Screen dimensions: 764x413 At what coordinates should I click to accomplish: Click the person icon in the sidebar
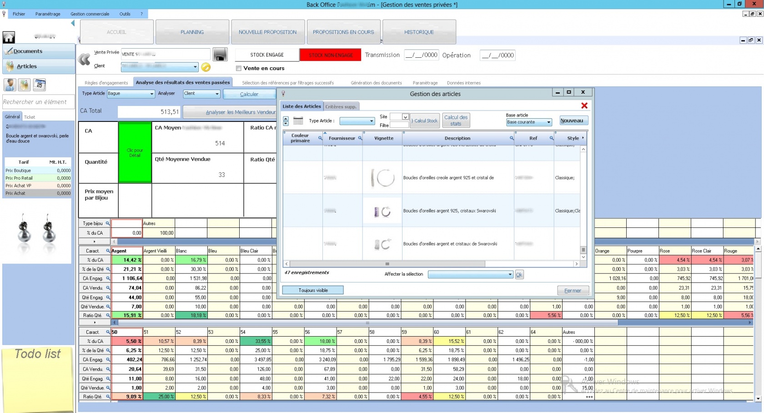[x=10, y=85]
